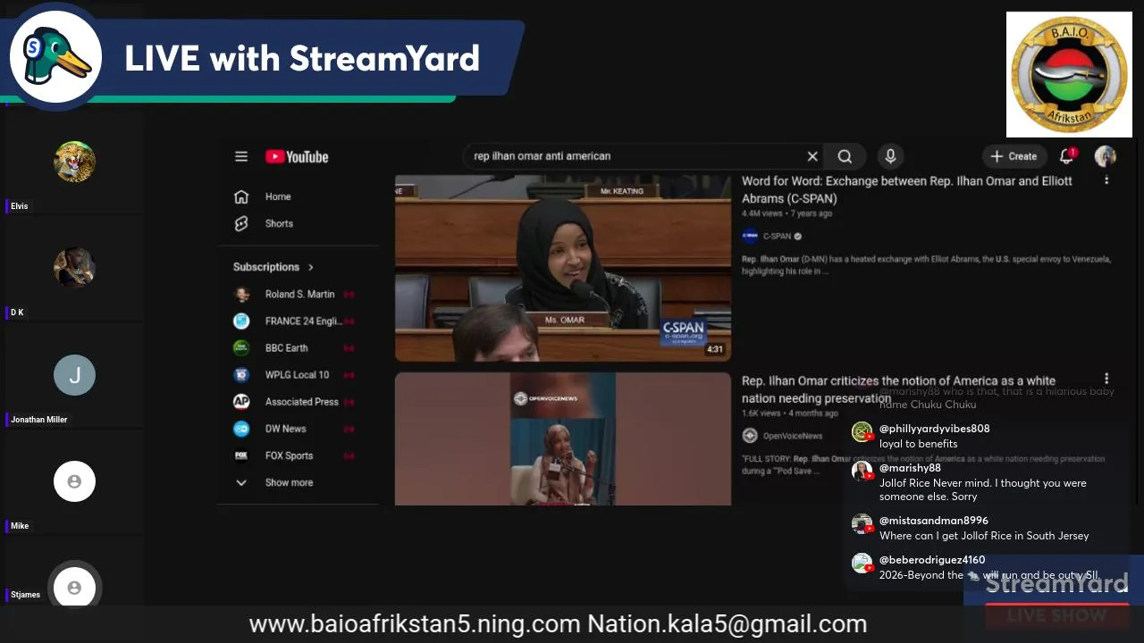Click the Home icon in sidebar
The image size is (1144, 643).
[241, 196]
